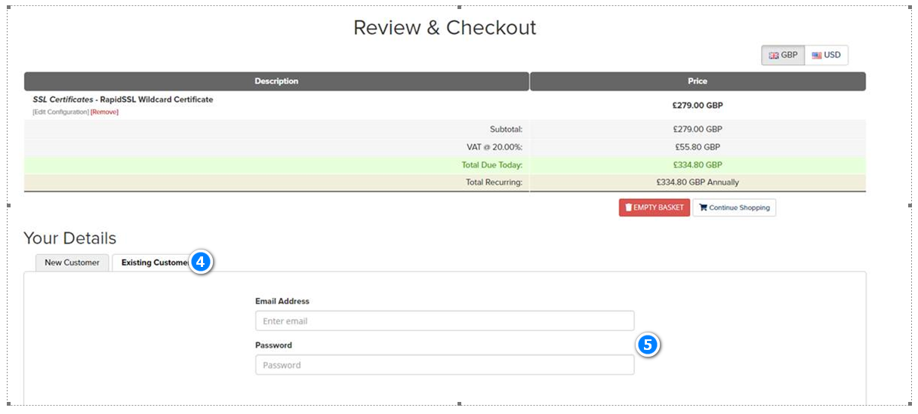Image resolution: width=918 pixels, height=414 pixels.
Task: Click the blue step 5 marker
Action: coord(648,345)
